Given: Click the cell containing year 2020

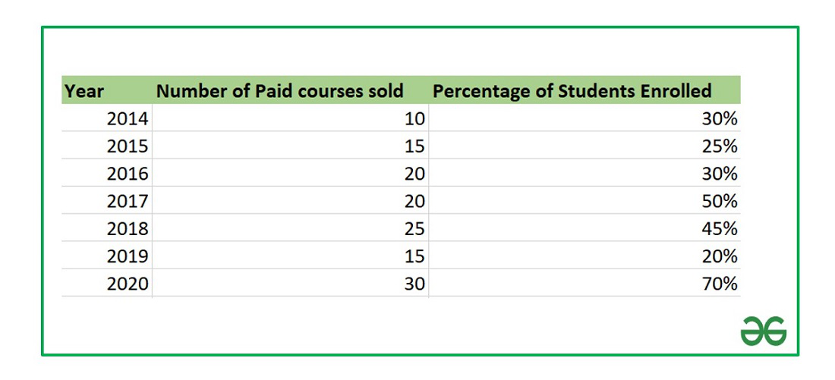Looking at the screenshot, I should 129,284.
